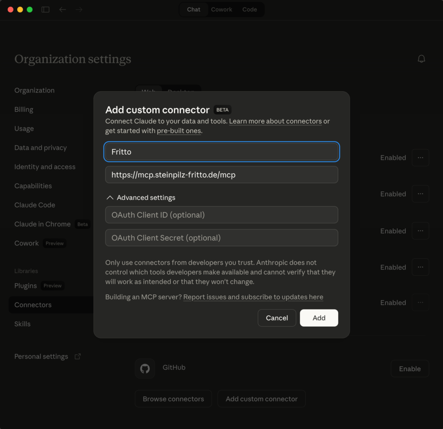The height and width of the screenshot is (429, 443).
Task: Enable the GitHub connector
Action: 409,369
